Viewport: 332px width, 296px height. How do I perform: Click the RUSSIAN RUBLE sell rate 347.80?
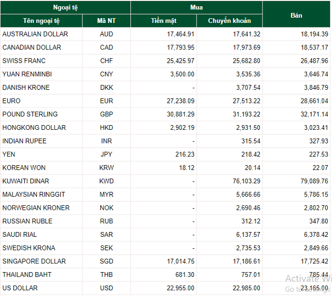[x=319, y=221]
